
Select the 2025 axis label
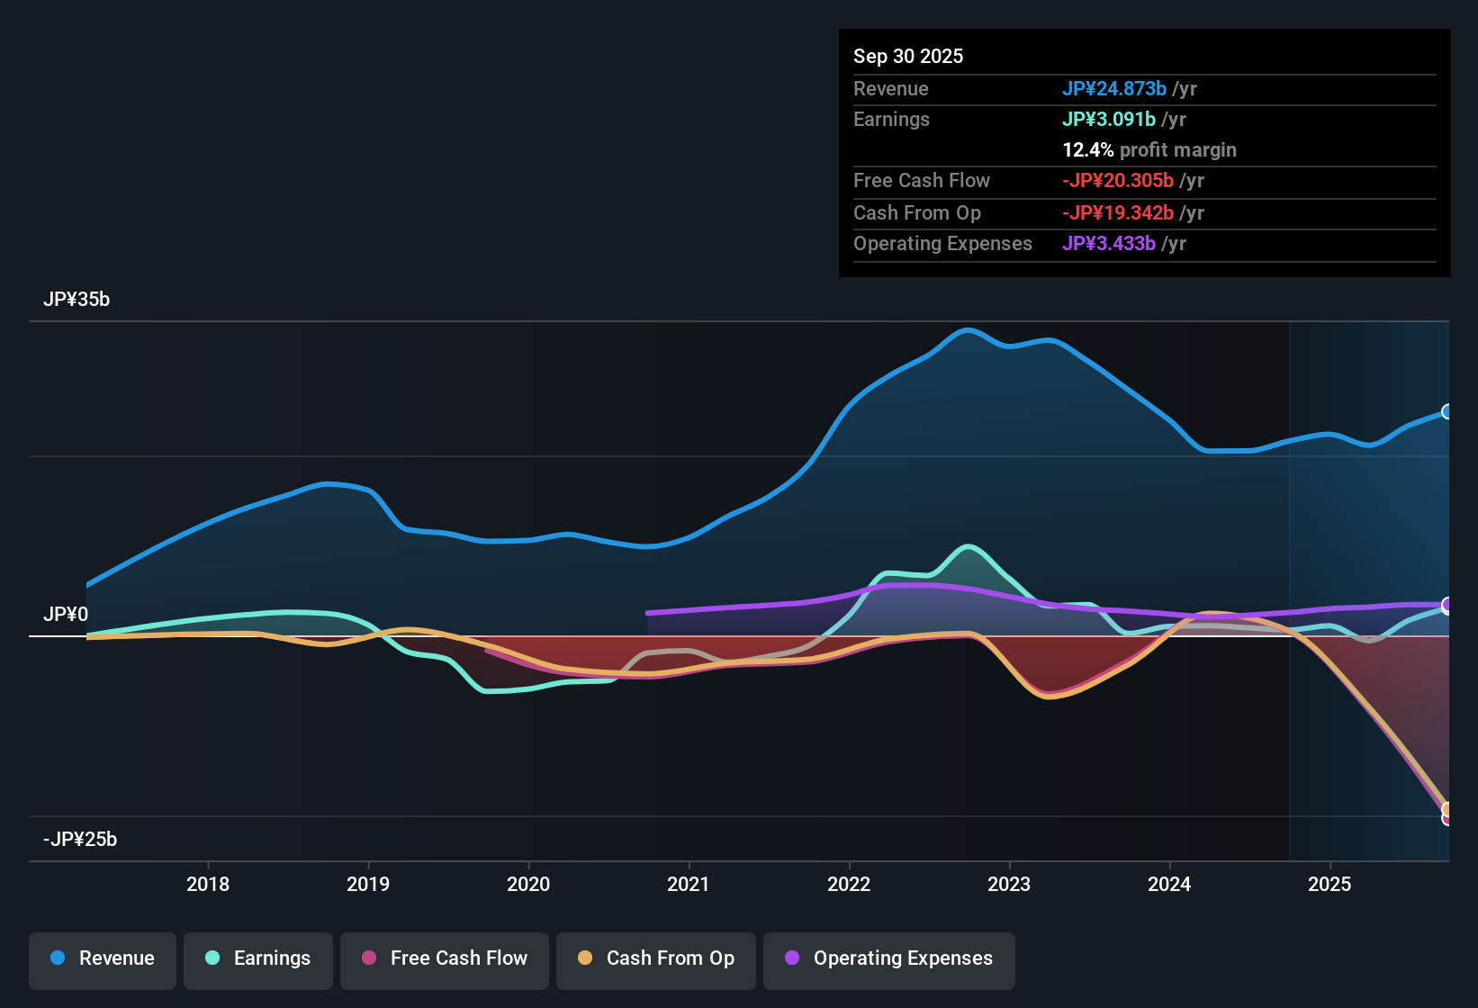(x=1331, y=885)
